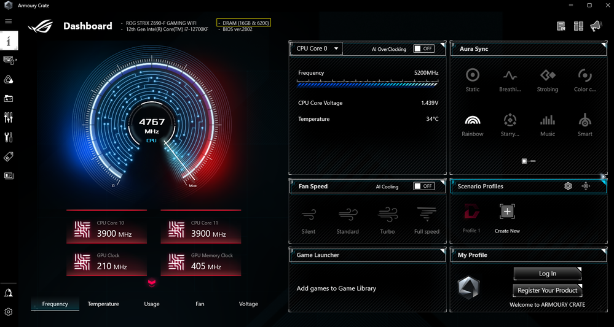Switch to the Frequency tab
The width and height of the screenshot is (614, 327).
55,304
